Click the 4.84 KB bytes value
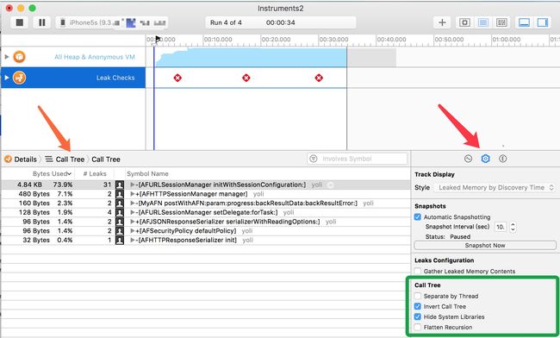 [x=29, y=185]
